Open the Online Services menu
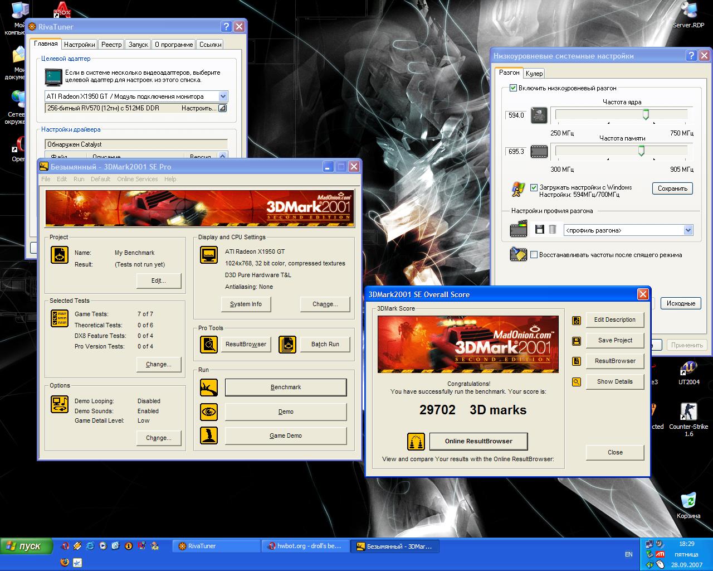This screenshot has height=571, width=713. pos(138,179)
